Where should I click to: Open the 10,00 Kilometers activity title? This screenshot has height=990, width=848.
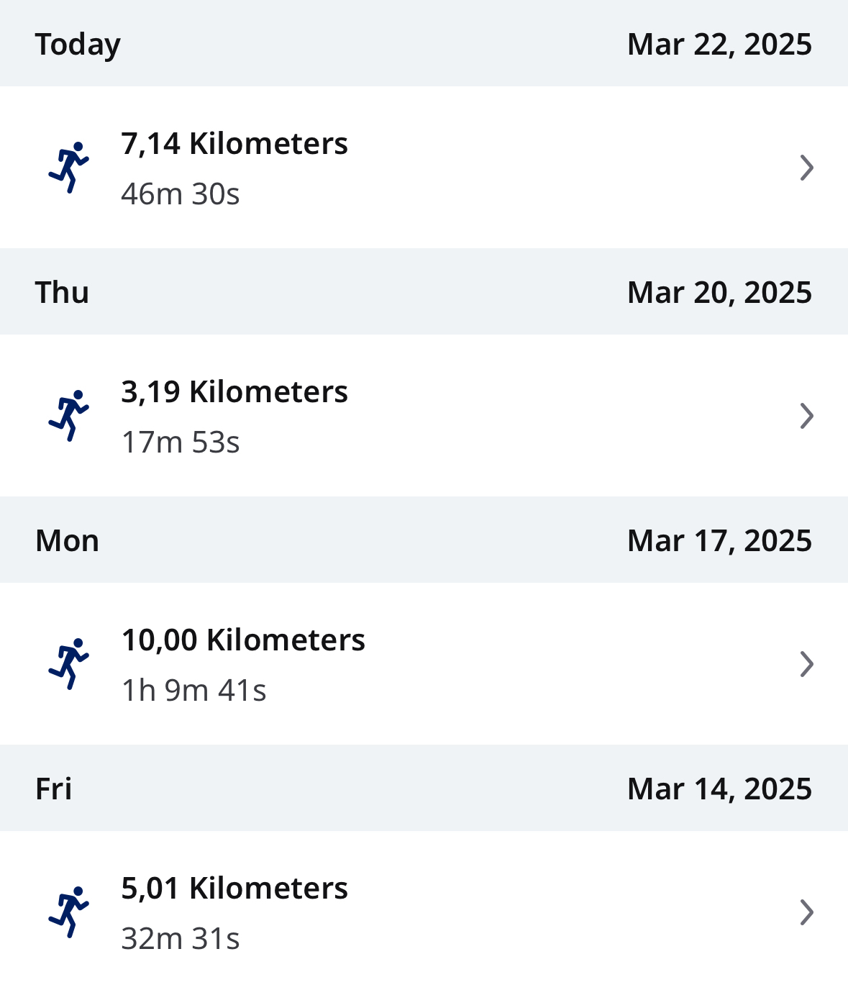click(243, 640)
